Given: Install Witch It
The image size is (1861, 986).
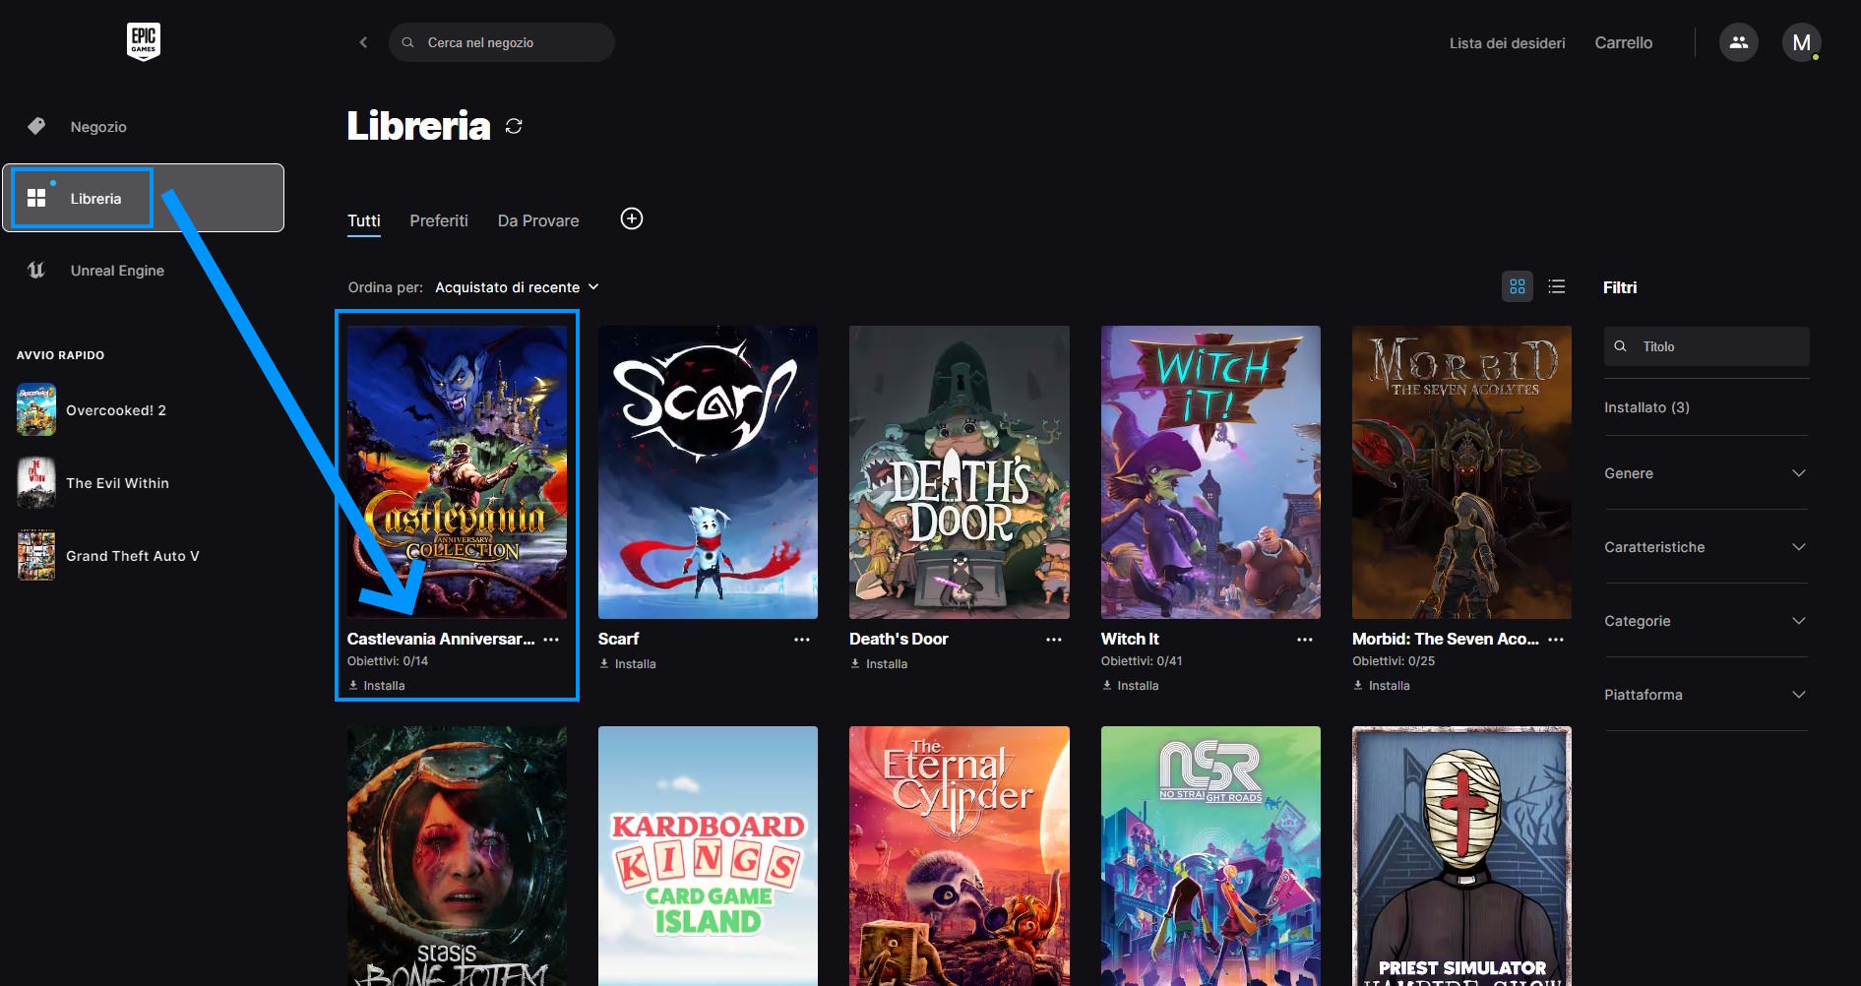Looking at the screenshot, I should tap(1130, 685).
